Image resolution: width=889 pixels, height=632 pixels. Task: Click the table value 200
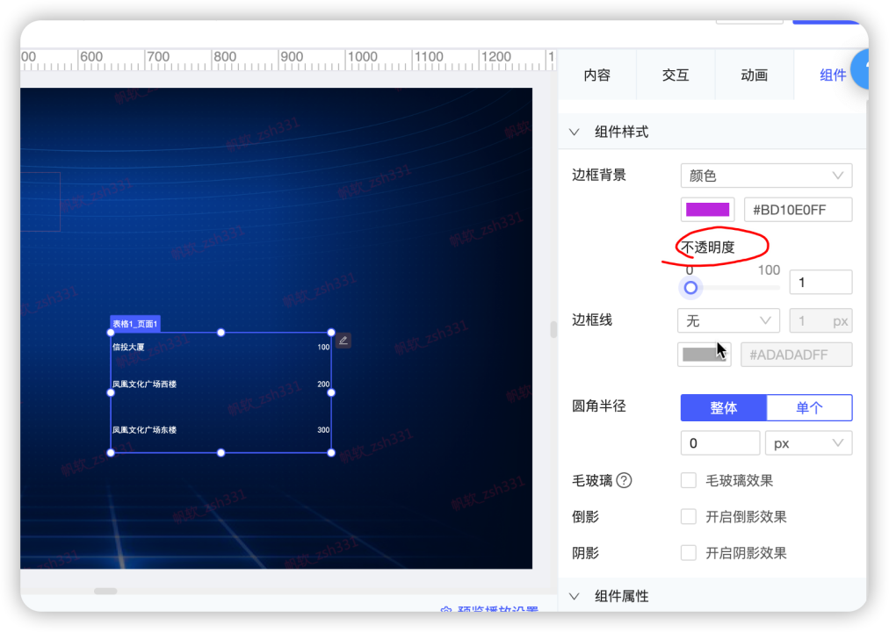[323, 384]
